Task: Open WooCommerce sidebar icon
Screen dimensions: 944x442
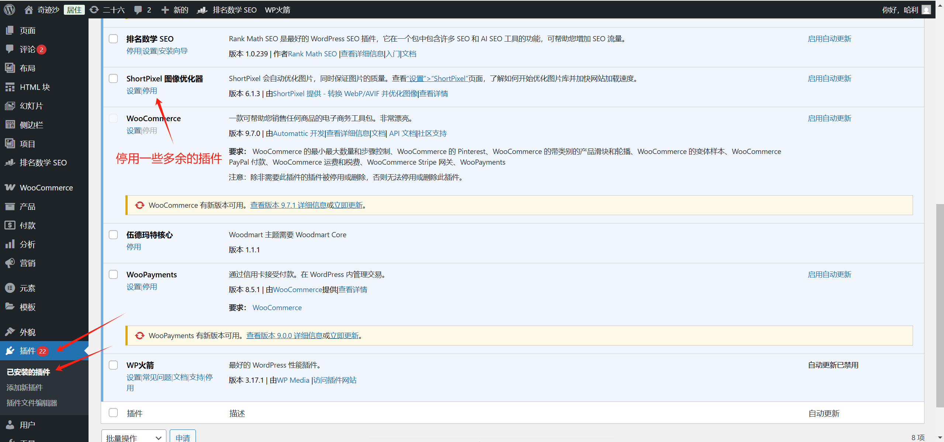Action: pos(10,187)
